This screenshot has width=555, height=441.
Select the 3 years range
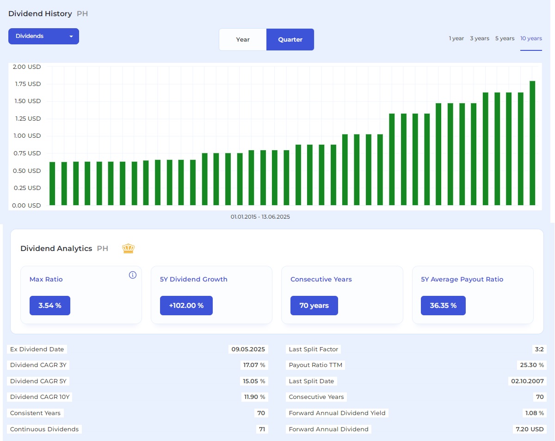click(480, 38)
